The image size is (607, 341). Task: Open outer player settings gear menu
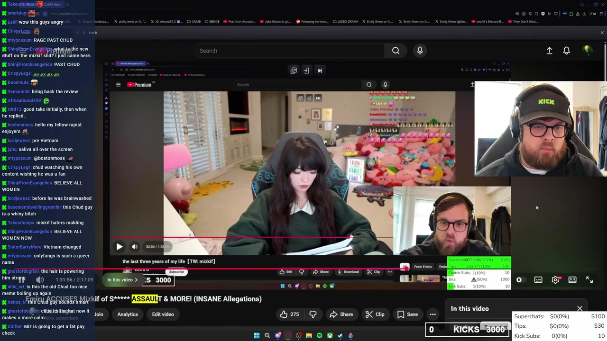[555, 280]
